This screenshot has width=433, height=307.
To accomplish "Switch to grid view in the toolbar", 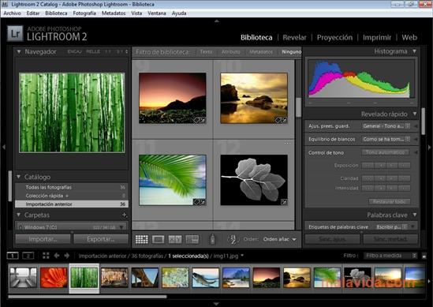I will pos(142,239).
